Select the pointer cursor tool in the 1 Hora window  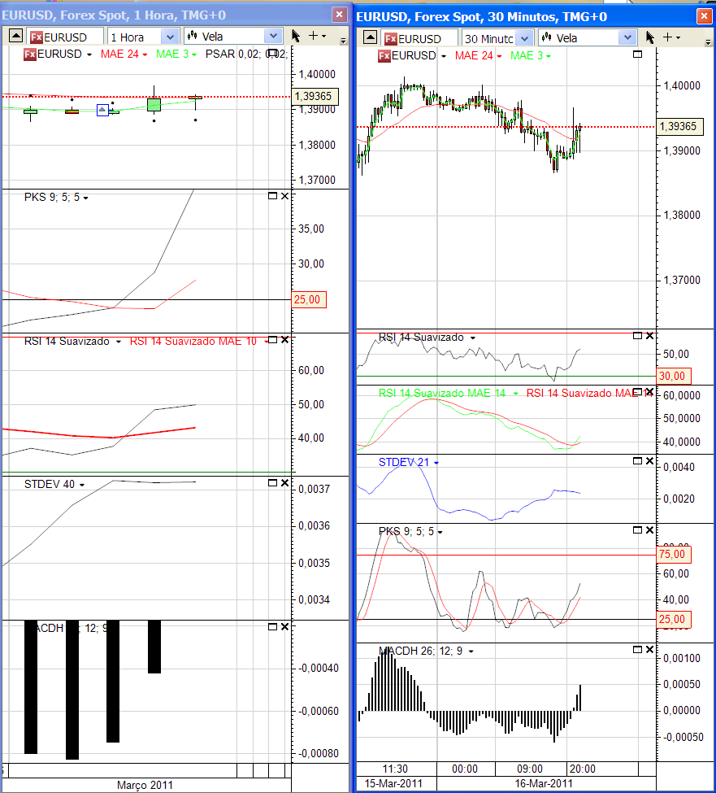[x=296, y=36]
